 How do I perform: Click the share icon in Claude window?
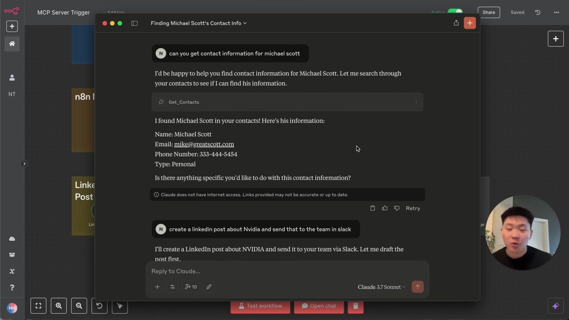tap(456, 23)
